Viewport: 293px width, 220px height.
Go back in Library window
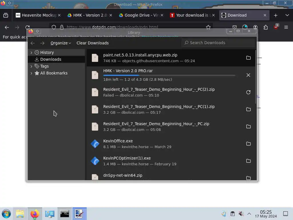tap(33, 43)
